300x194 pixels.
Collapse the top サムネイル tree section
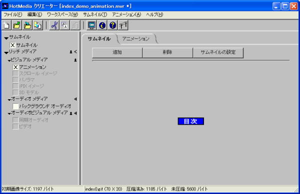6,38
